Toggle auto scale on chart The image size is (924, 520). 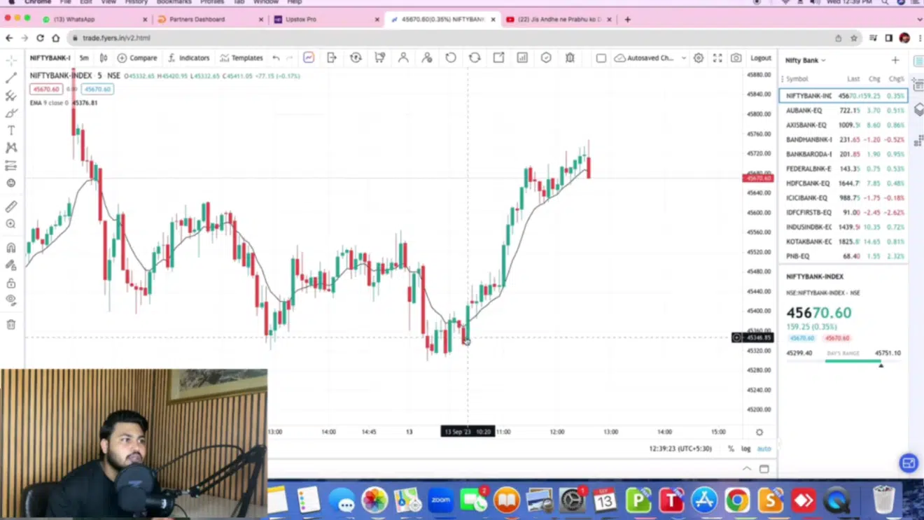pyautogui.click(x=764, y=449)
